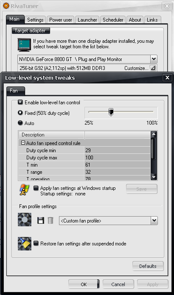Open the Power user tab

60,20
